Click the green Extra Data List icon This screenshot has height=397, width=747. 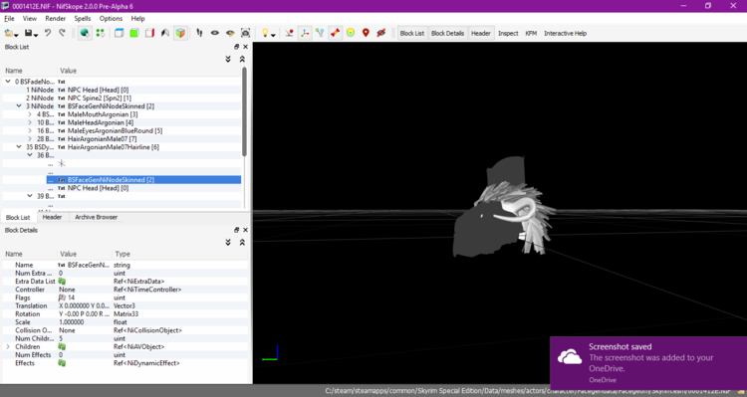pyautogui.click(x=62, y=282)
